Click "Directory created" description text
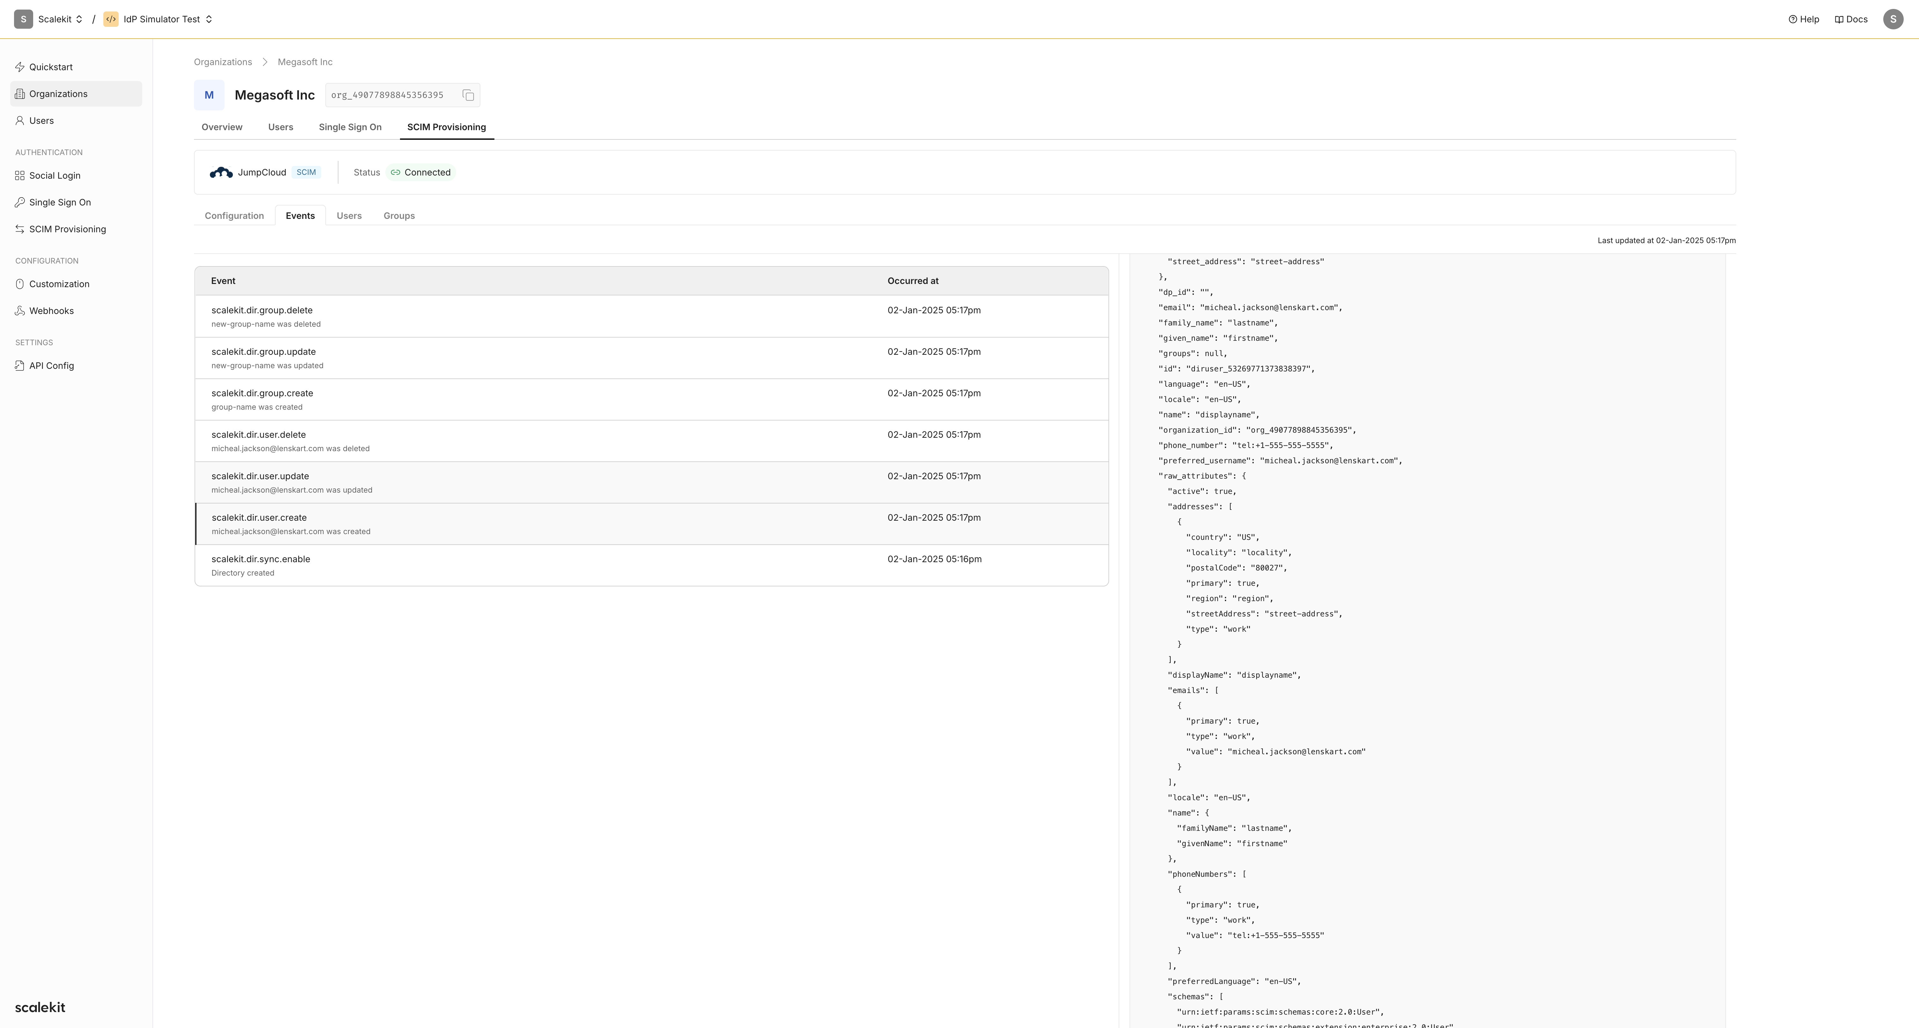Image resolution: width=1919 pixels, height=1028 pixels. [243, 574]
